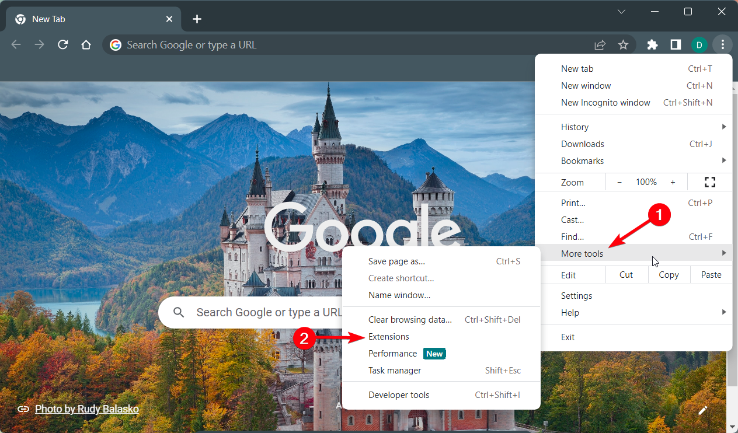Click the 100% zoom value

pyautogui.click(x=646, y=182)
